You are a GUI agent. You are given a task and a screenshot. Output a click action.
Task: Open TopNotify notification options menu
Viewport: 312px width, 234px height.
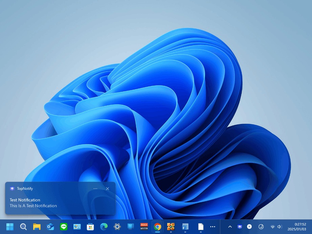pyautogui.click(x=95, y=189)
